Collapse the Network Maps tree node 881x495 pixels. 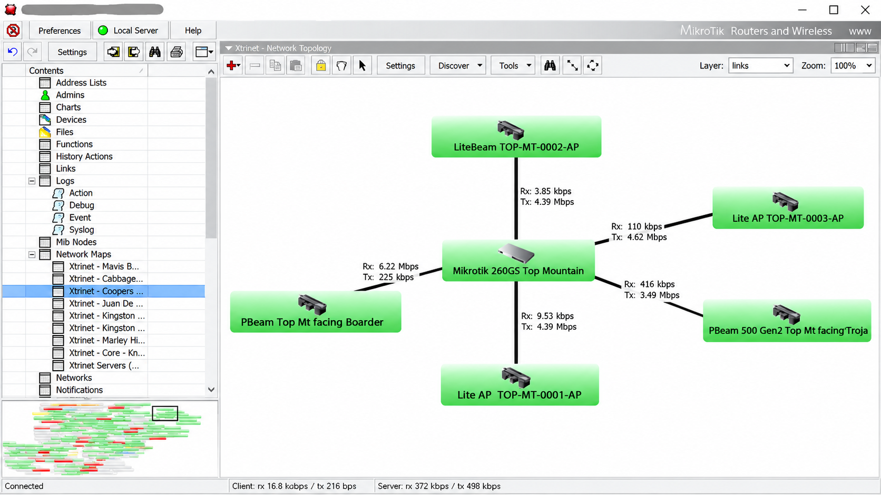pos(32,254)
